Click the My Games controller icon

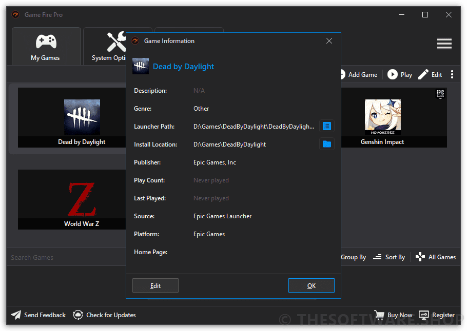(x=46, y=42)
